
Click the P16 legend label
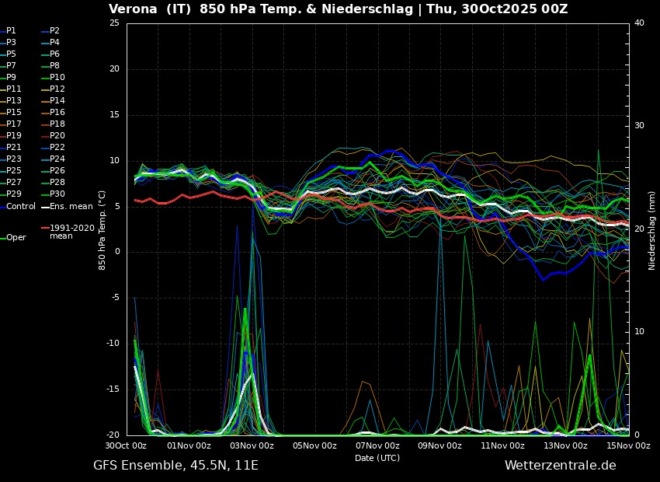(57, 113)
